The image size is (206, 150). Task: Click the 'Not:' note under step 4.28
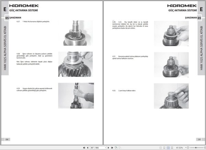click(x=34, y=63)
